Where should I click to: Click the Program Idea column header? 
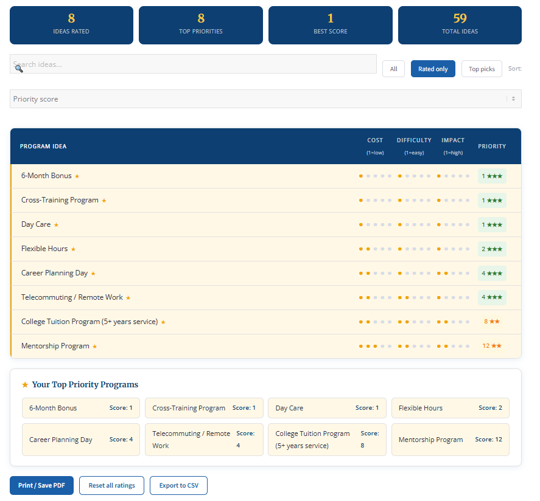pyautogui.click(x=43, y=147)
